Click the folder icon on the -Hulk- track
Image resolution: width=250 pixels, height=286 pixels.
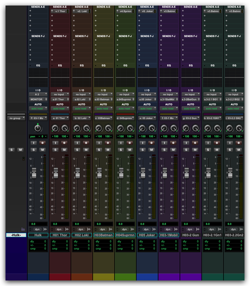(x=23, y=229)
